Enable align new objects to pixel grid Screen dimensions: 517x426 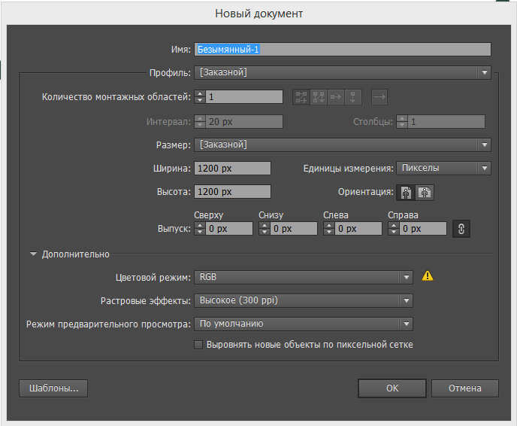tap(198, 345)
